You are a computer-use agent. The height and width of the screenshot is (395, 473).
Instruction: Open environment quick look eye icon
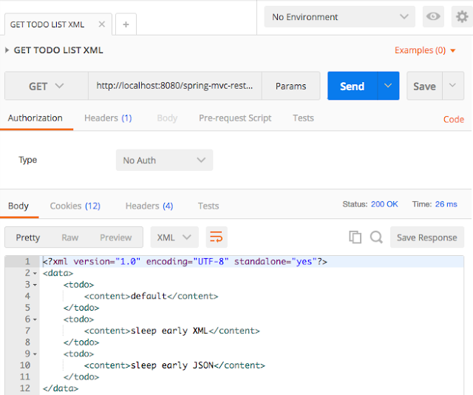pyautogui.click(x=433, y=17)
